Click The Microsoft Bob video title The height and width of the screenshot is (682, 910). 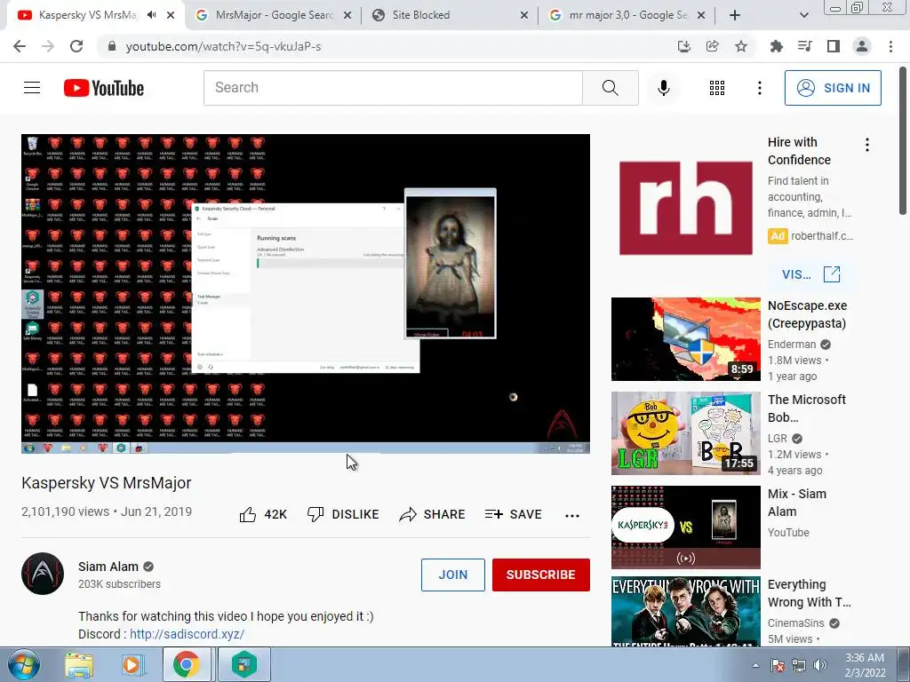807,408
